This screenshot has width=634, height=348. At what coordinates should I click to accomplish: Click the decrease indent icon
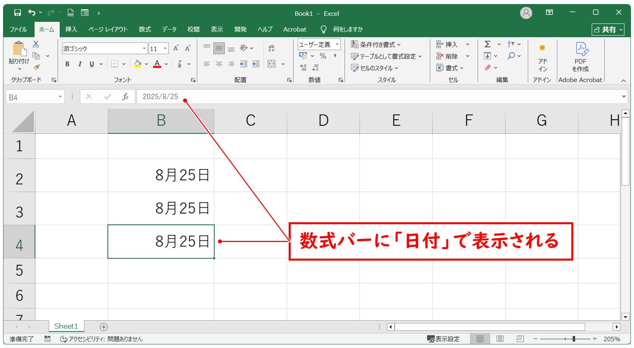tap(244, 64)
